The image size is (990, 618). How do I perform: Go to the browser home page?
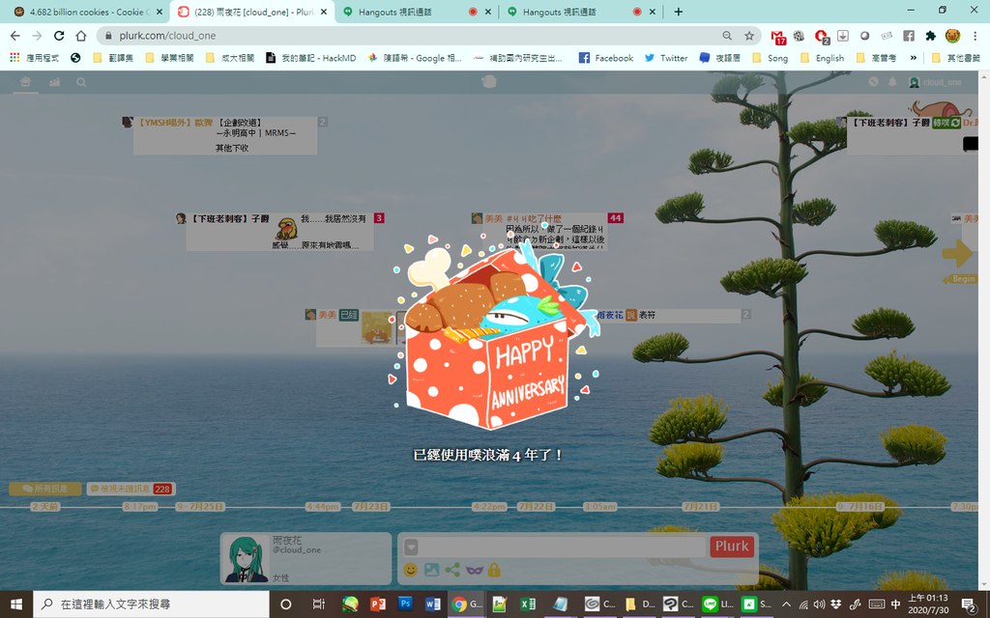click(81, 36)
